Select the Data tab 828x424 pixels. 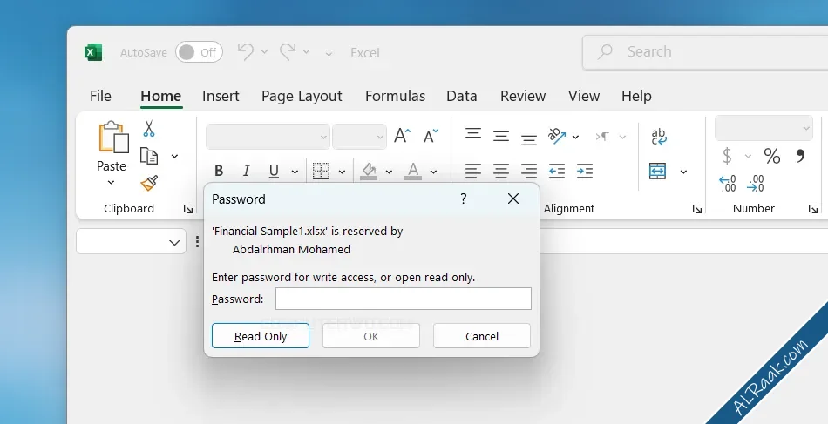tap(462, 96)
